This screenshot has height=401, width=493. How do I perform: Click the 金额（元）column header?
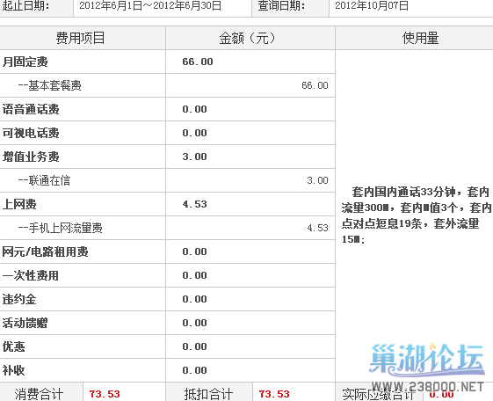[248, 39]
